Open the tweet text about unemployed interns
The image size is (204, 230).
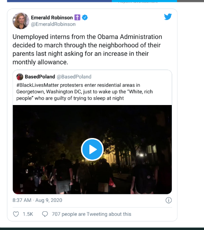(87, 49)
